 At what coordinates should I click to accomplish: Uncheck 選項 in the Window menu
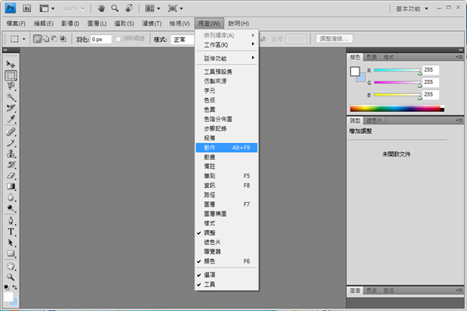coord(210,274)
